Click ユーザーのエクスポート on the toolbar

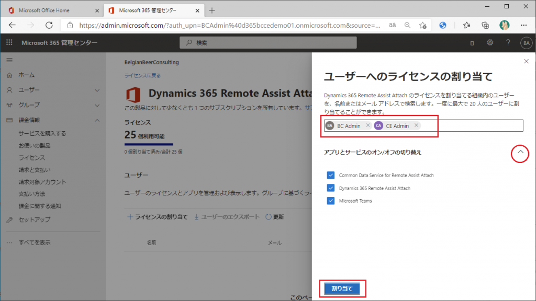[x=227, y=217]
